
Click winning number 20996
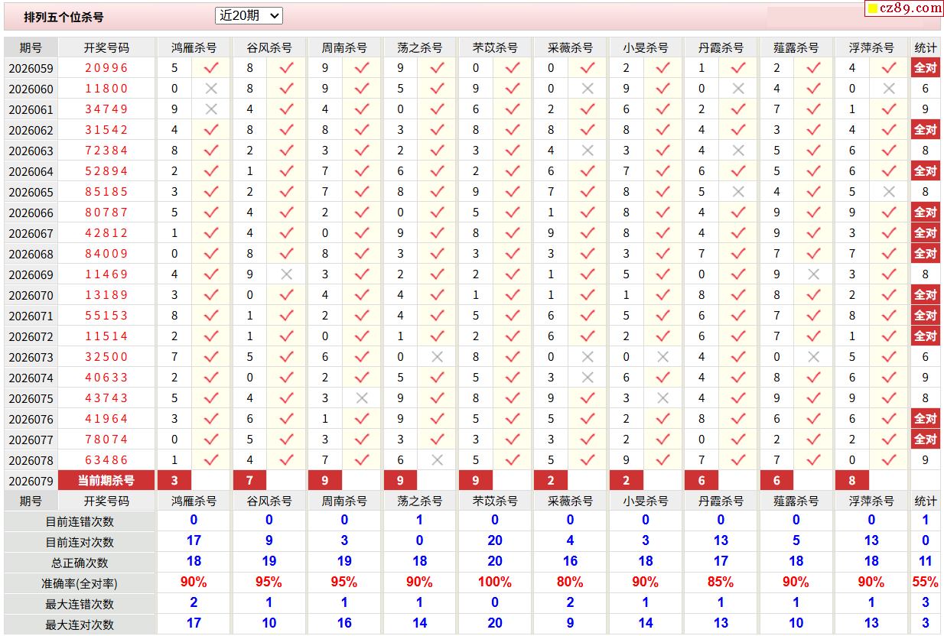coord(107,68)
